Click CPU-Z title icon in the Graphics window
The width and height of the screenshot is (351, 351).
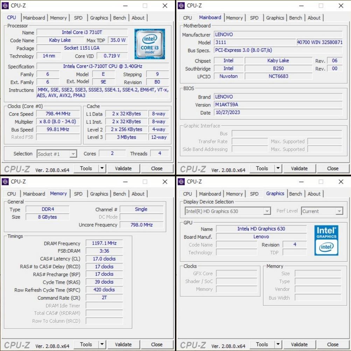(x=181, y=182)
